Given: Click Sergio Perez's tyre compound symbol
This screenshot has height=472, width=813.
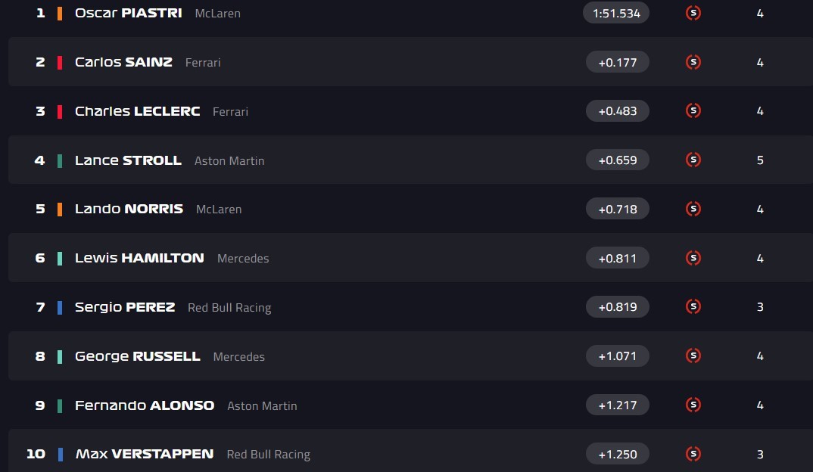Looking at the screenshot, I should pos(693,306).
